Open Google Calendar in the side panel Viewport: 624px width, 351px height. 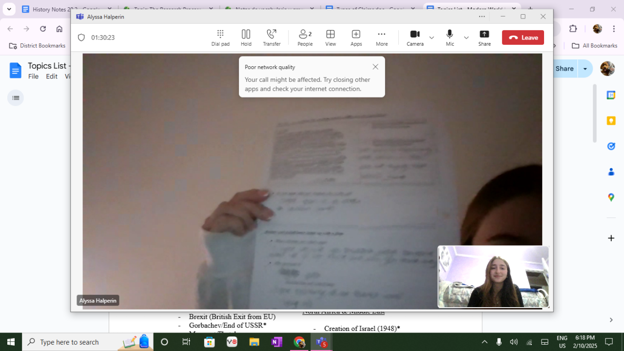tap(611, 95)
